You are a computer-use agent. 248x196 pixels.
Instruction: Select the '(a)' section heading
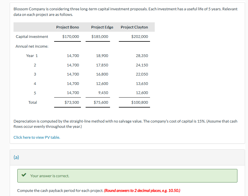pos(16,157)
